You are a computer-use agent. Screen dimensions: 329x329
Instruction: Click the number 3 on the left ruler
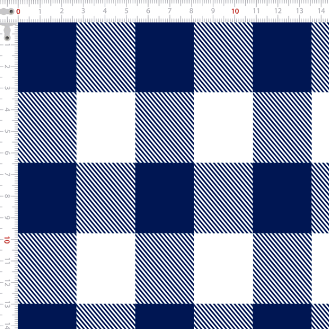(x=7, y=88)
